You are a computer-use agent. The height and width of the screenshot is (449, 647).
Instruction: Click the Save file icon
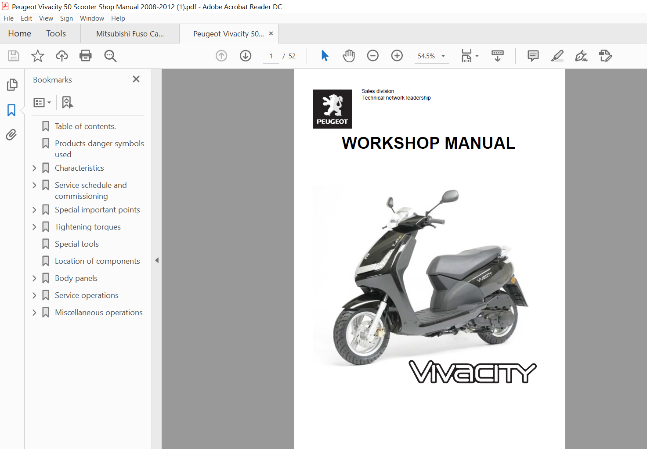coord(14,56)
